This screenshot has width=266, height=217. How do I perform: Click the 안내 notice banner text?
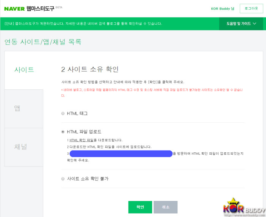coord(83,24)
